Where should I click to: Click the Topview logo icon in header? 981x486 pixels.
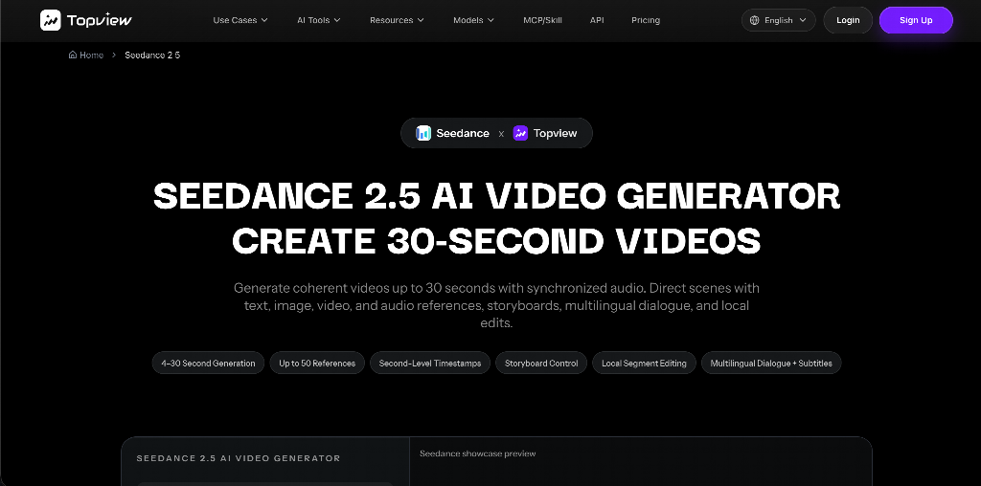pos(51,20)
